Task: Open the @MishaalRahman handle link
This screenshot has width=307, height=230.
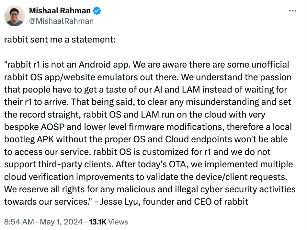Action: coord(61,21)
